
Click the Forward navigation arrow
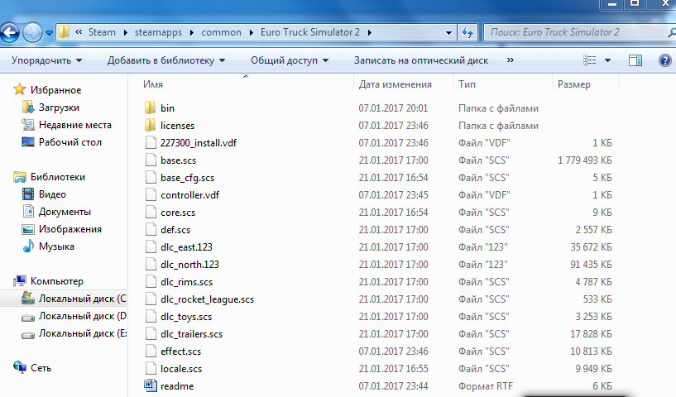[x=32, y=32]
